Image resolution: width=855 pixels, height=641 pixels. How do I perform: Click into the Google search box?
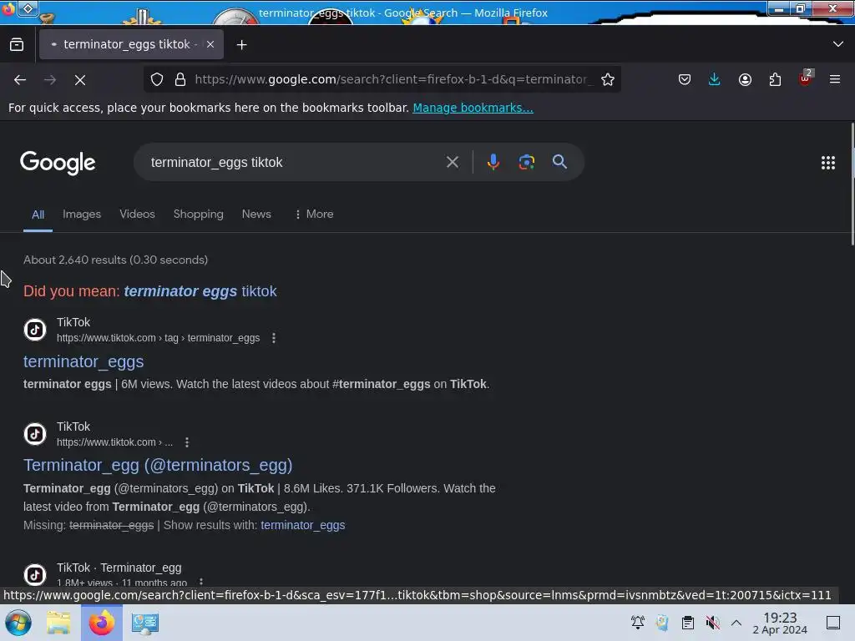[295, 163]
